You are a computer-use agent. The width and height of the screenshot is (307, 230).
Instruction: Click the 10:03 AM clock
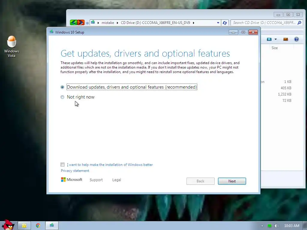pyautogui.click(x=291, y=226)
